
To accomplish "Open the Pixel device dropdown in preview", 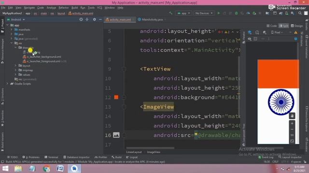I will pyautogui.click(x=277, y=32).
